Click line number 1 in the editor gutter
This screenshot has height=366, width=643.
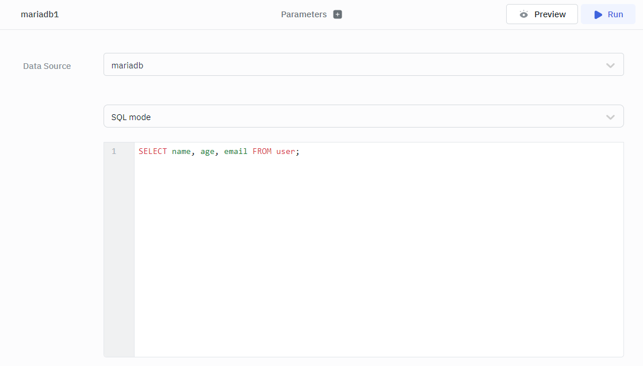coord(114,152)
